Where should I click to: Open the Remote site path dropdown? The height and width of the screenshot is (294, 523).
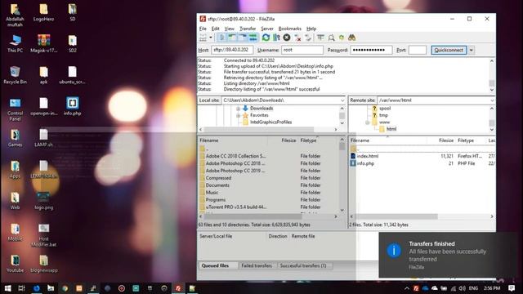coord(492,100)
